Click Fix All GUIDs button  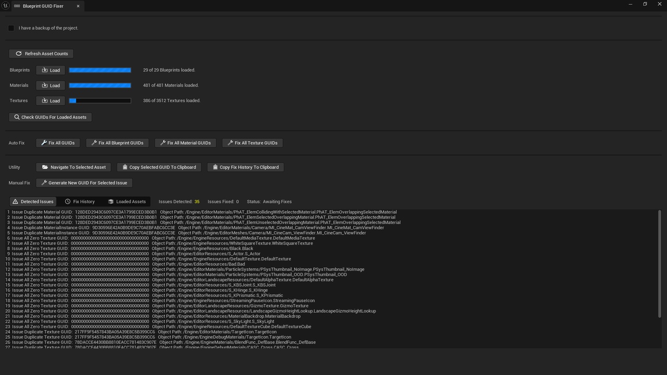pos(58,143)
